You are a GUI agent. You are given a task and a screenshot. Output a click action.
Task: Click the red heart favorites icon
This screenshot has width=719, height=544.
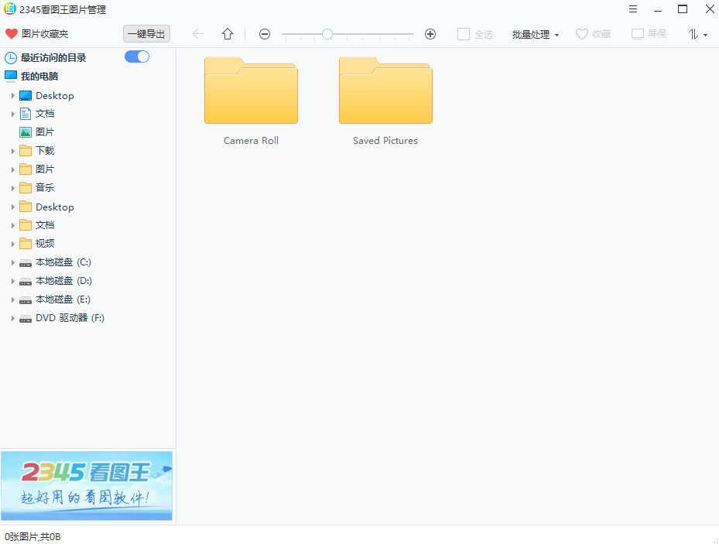[11, 34]
